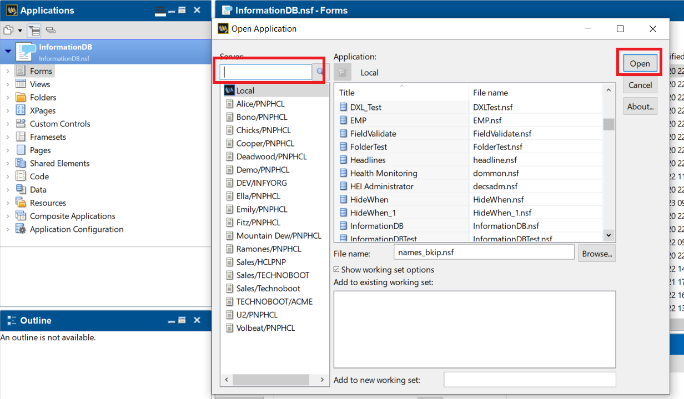Expand the Views tree node

pos(8,84)
